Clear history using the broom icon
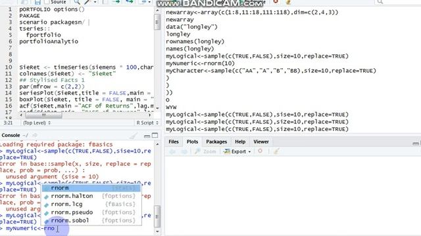The height and width of the screenshot is (236, 421). (288, 2)
